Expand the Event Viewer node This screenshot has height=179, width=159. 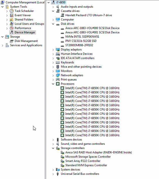pyautogui.click(x=7, y=15)
